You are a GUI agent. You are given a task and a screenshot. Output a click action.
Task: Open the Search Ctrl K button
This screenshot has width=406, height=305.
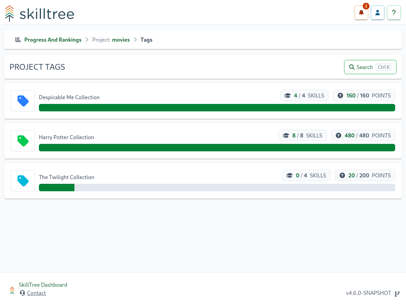370,67
